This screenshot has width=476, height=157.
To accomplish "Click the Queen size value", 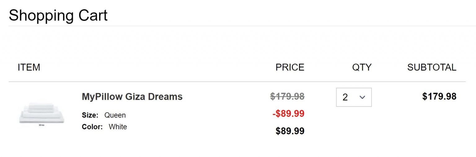I will click(x=115, y=115).
